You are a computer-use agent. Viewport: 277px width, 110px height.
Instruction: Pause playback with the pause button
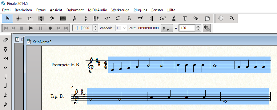[41, 28]
